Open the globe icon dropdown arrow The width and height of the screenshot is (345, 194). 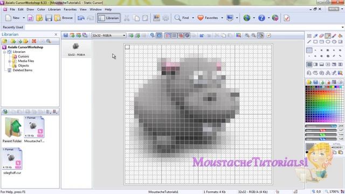254,18
